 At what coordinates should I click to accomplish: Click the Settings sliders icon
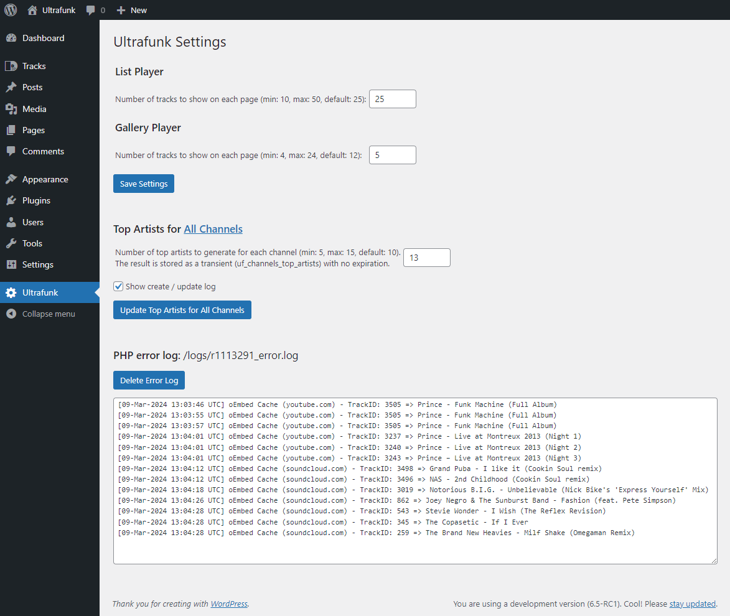11,264
